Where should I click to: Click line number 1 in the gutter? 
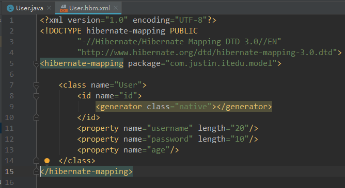(11, 21)
